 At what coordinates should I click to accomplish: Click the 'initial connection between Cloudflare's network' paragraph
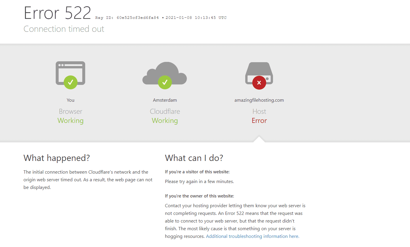(88, 180)
